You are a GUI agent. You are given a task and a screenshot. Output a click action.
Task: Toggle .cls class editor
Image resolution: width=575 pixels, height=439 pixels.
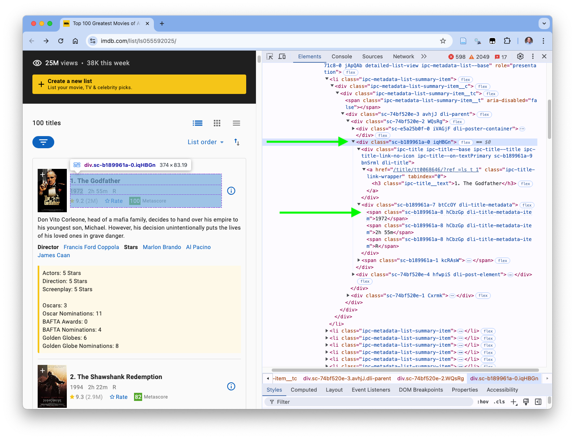pyautogui.click(x=499, y=402)
